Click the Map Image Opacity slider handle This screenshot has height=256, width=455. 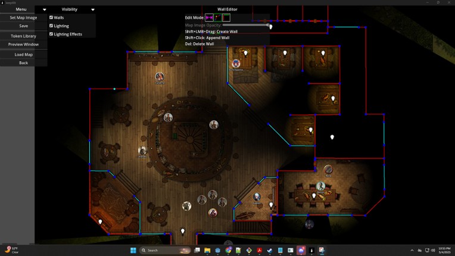click(x=270, y=26)
